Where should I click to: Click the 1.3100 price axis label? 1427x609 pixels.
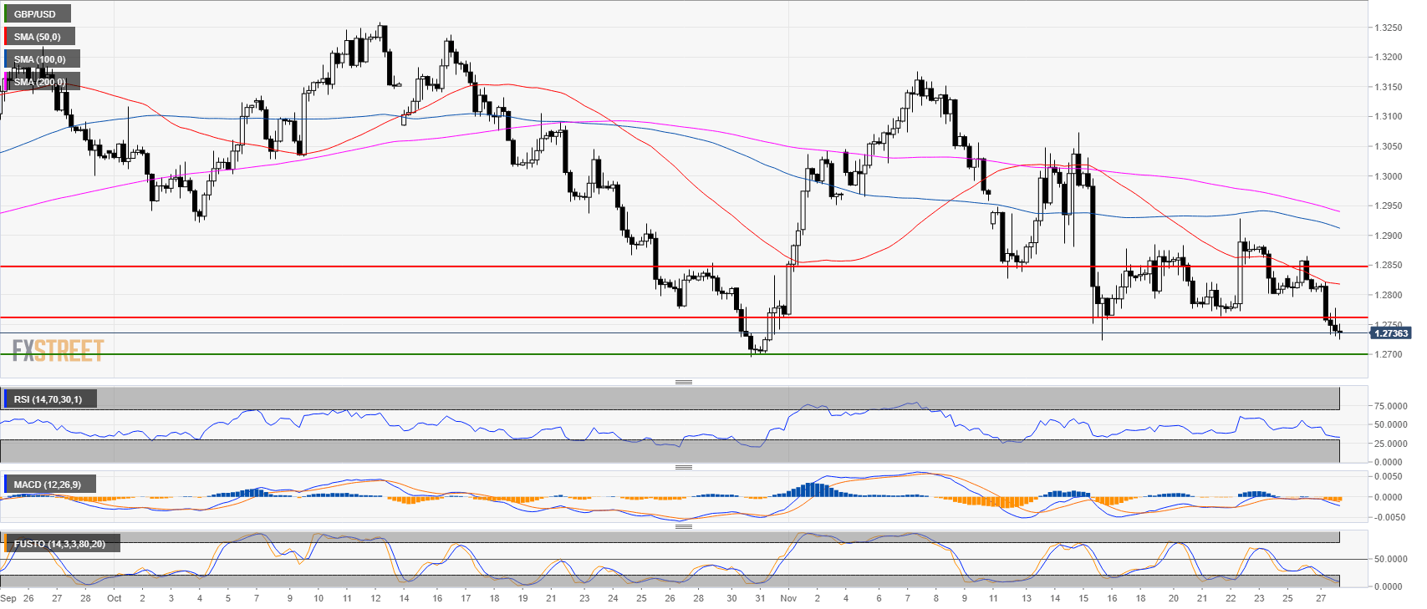(1389, 116)
